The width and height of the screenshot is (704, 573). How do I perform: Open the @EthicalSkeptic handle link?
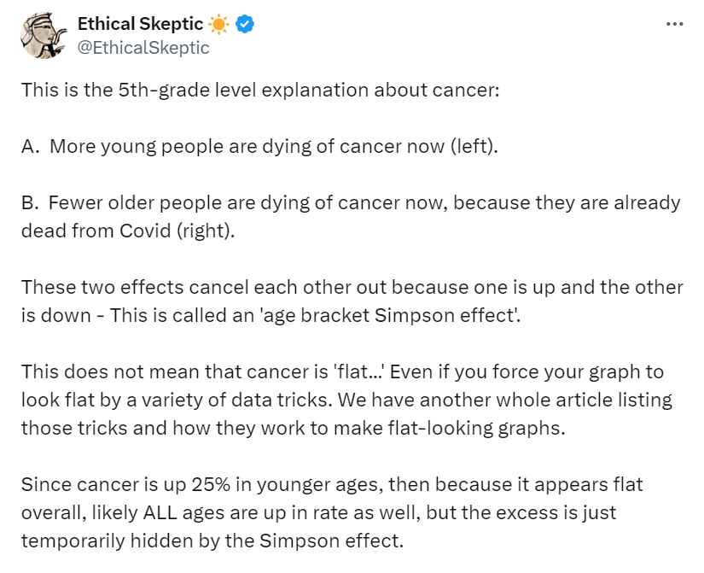[143, 48]
